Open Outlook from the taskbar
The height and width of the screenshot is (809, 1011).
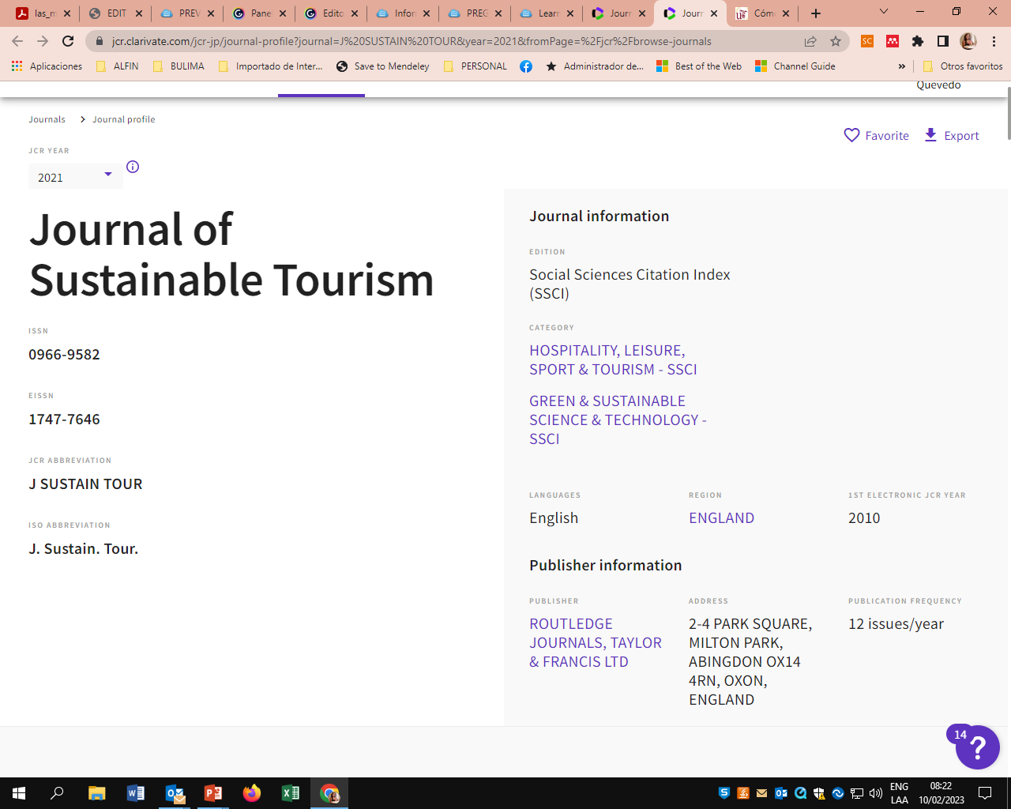coord(175,793)
